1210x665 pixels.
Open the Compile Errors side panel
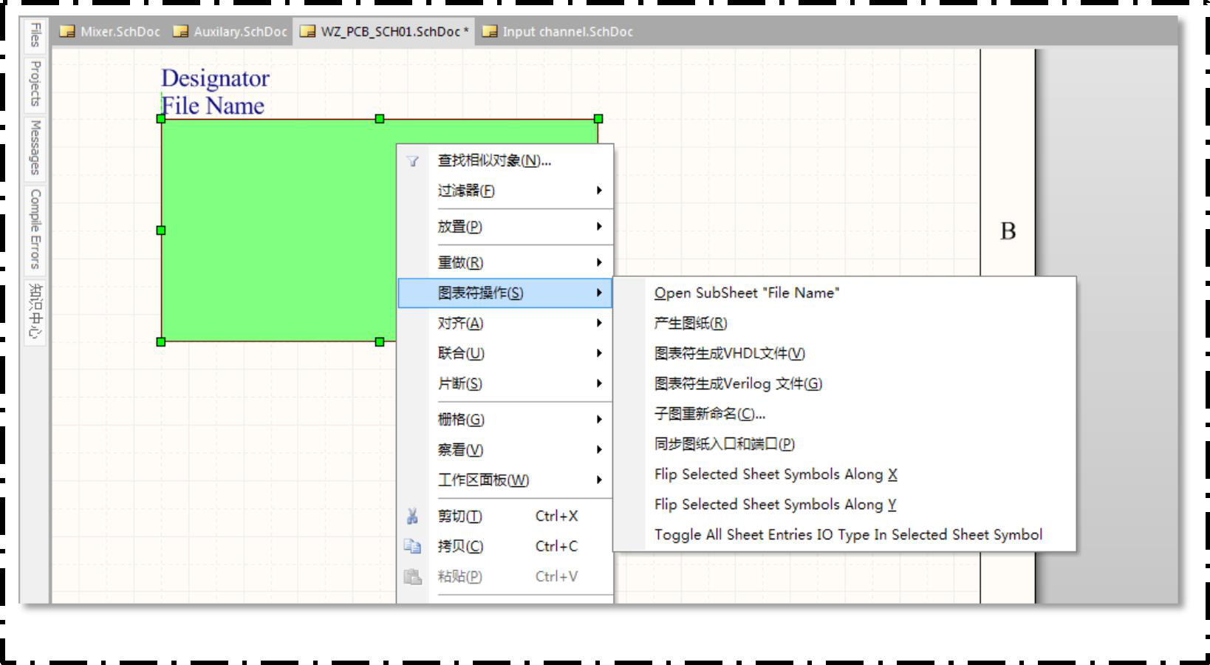pos(35,228)
